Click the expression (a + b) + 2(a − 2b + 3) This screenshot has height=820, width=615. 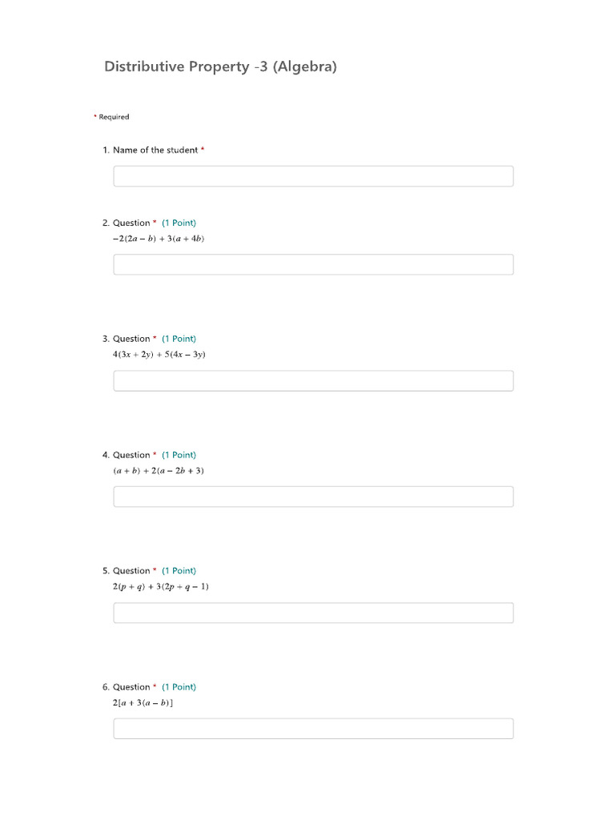pyautogui.click(x=159, y=471)
